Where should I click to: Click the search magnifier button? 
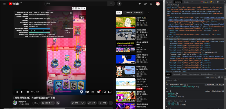[111, 3]
